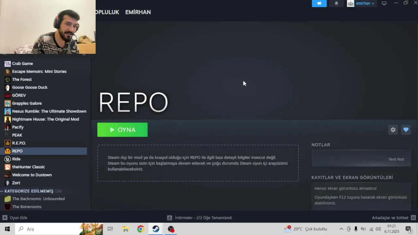The width and height of the screenshot is (418, 235).
Task: Click the Steam taskbar icon
Action: [x=156, y=229]
